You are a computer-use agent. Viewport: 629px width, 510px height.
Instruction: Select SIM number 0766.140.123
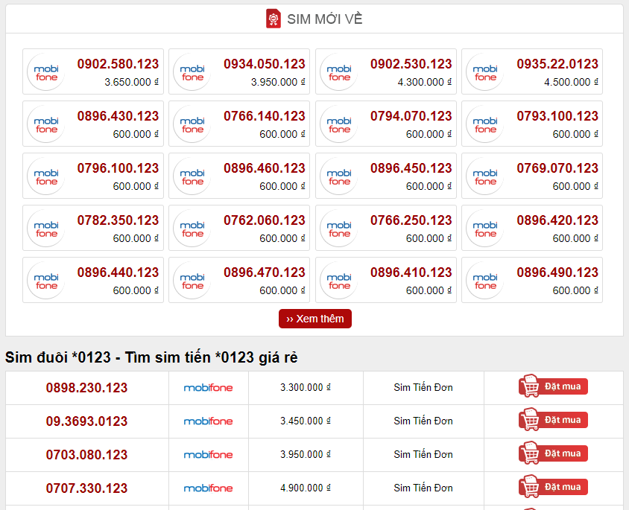click(265, 116)
